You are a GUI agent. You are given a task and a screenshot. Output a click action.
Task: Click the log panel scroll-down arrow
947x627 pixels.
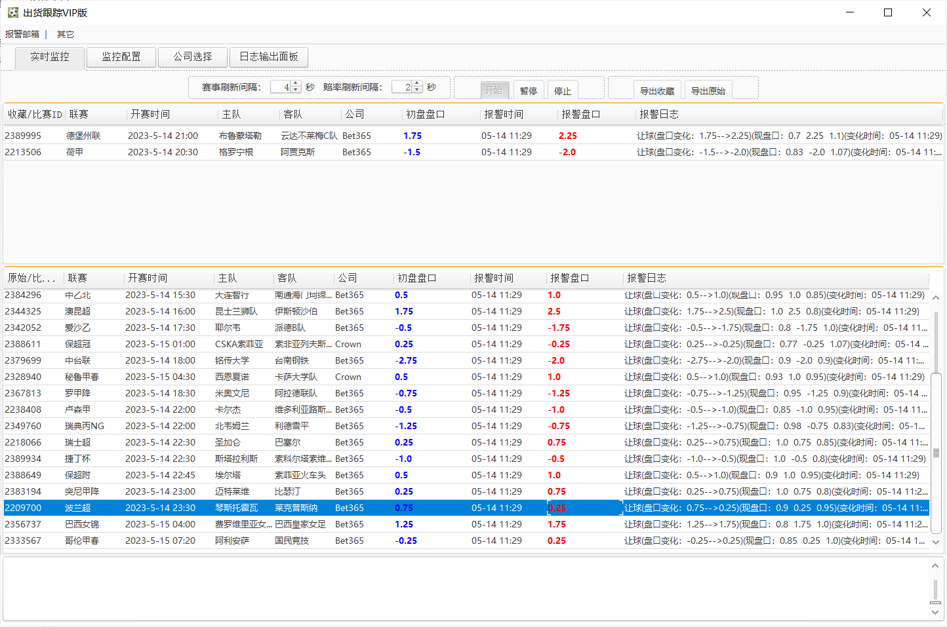[935, 613]
